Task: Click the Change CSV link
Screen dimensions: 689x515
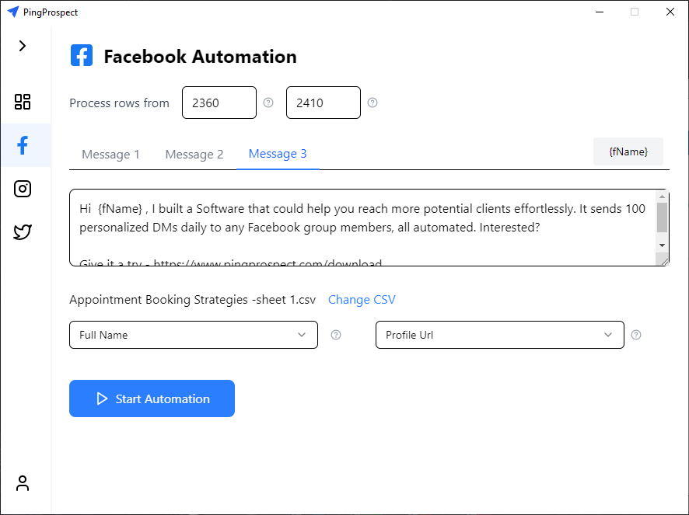Action: tap(362, 300)
